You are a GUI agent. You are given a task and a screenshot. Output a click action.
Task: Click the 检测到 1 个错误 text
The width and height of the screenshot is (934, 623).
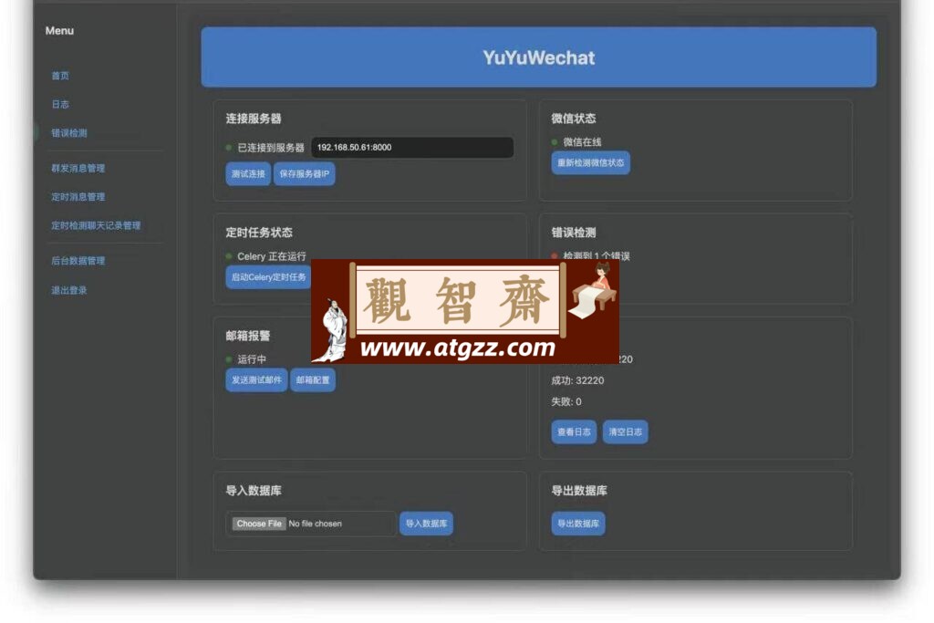[x=597, y=255]
